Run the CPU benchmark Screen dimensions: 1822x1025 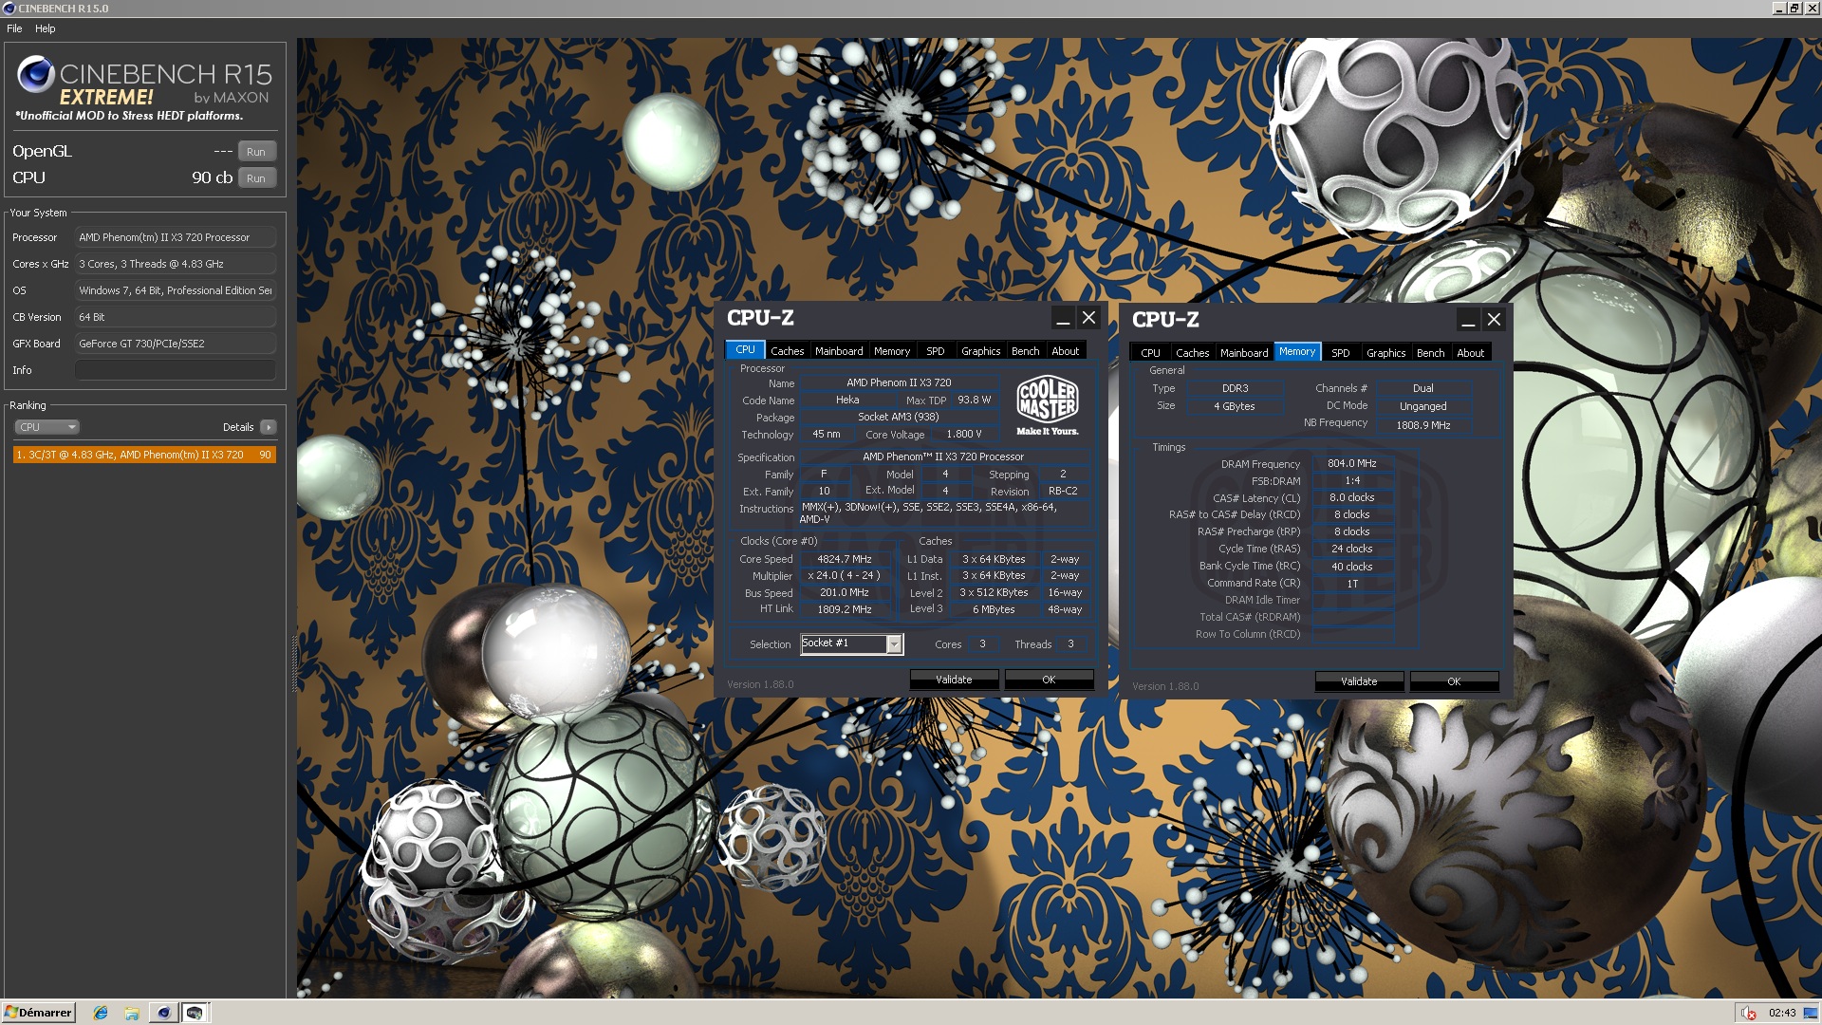coord(256,178)
